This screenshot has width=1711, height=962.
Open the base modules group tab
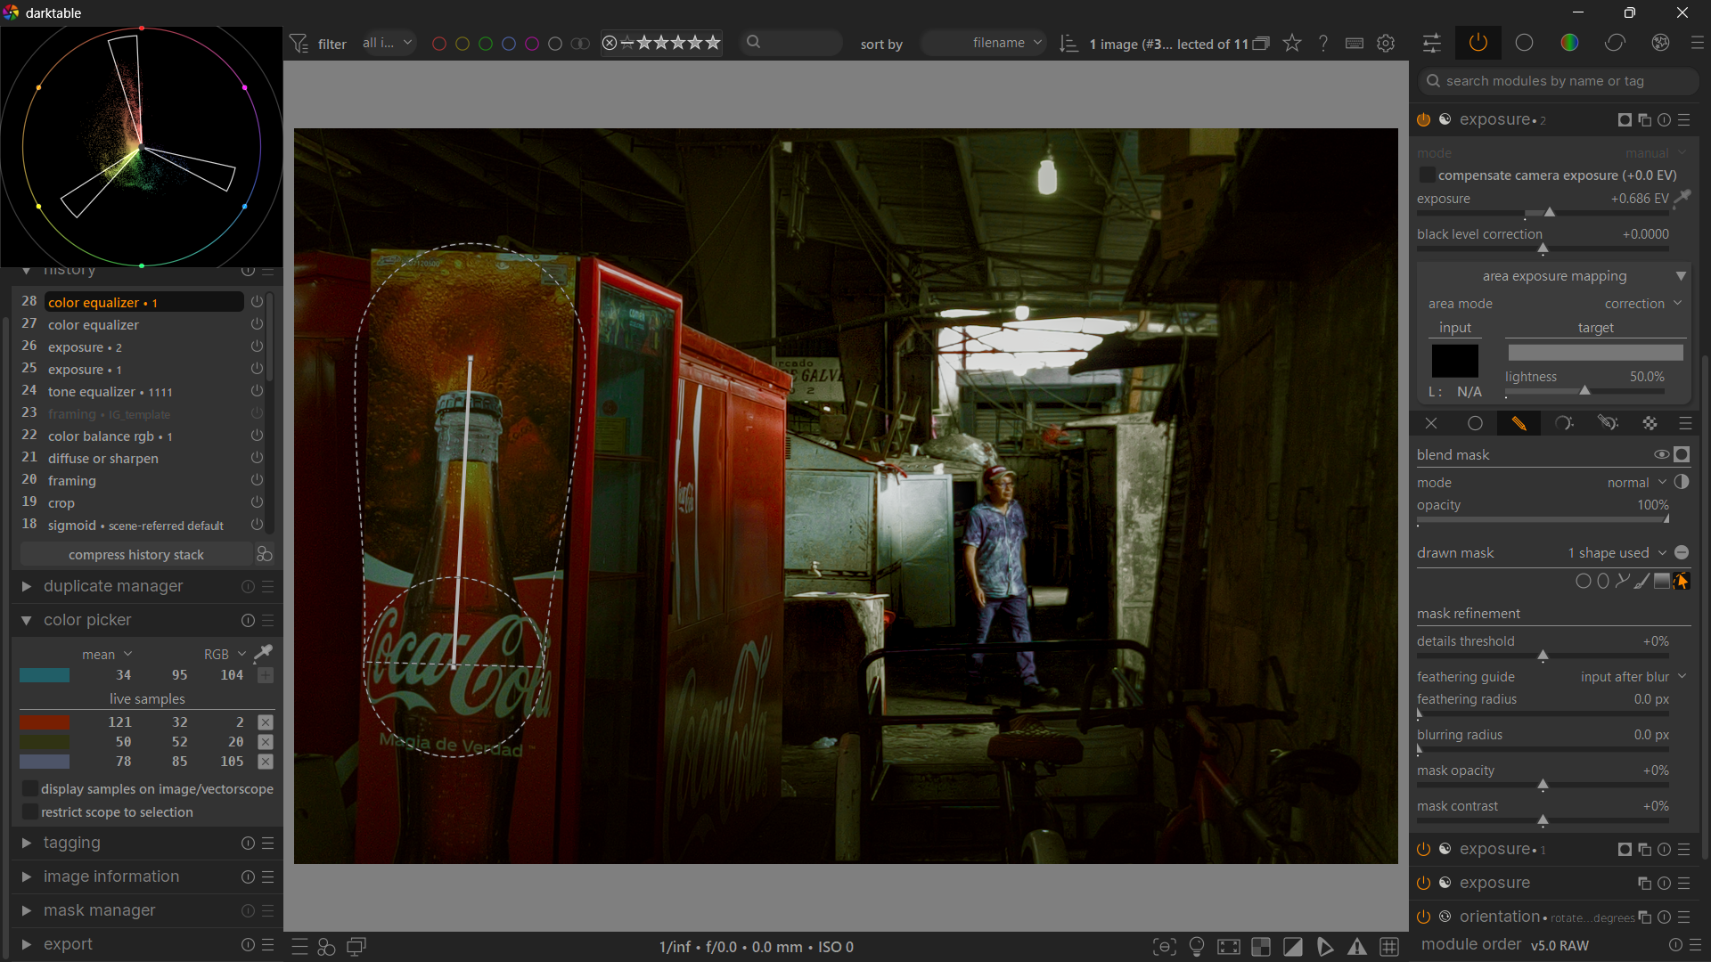(1524, 43)
